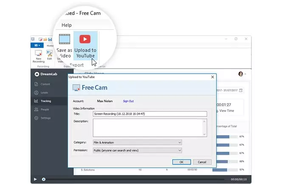
Task: Click the Cancel button
Action: coord(202,162)
